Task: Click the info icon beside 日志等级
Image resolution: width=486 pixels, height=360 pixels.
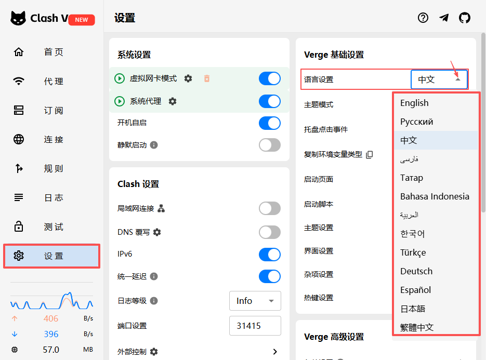Action: 154,300
